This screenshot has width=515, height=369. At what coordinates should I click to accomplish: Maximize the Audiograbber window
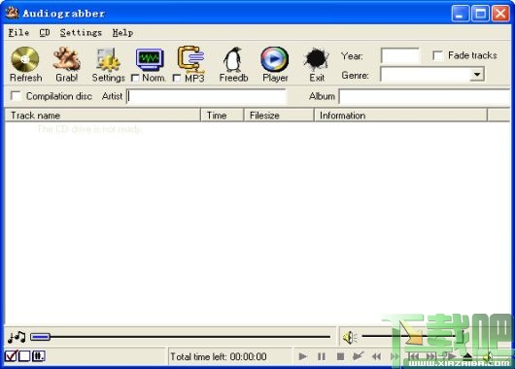(x=481, y=14)
